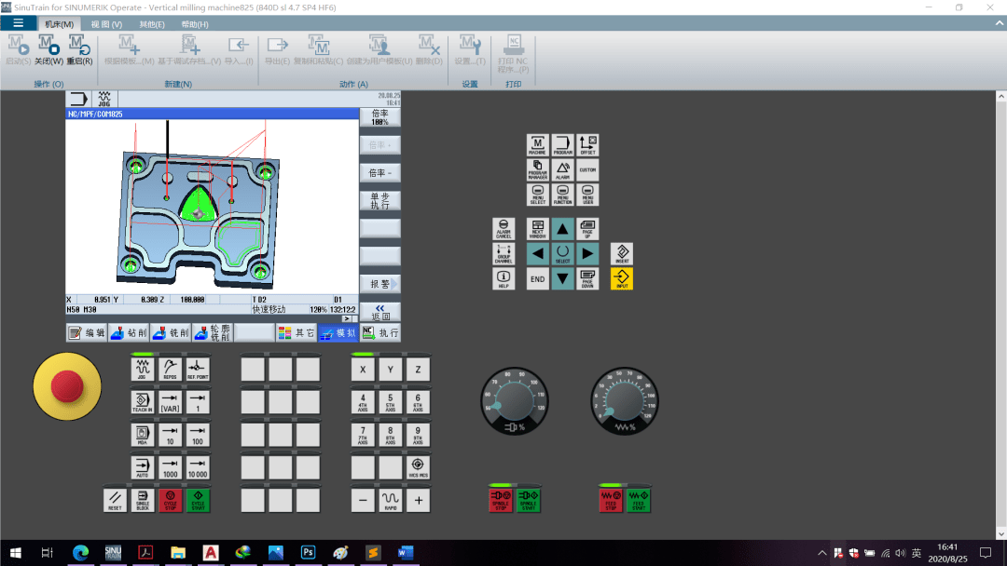Show hidden system tray icons chevron
The image size is (1007, 566).
tap(822, 553)
